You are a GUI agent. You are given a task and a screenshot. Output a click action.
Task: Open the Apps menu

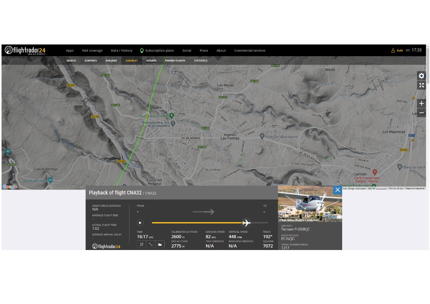(70, 51)
